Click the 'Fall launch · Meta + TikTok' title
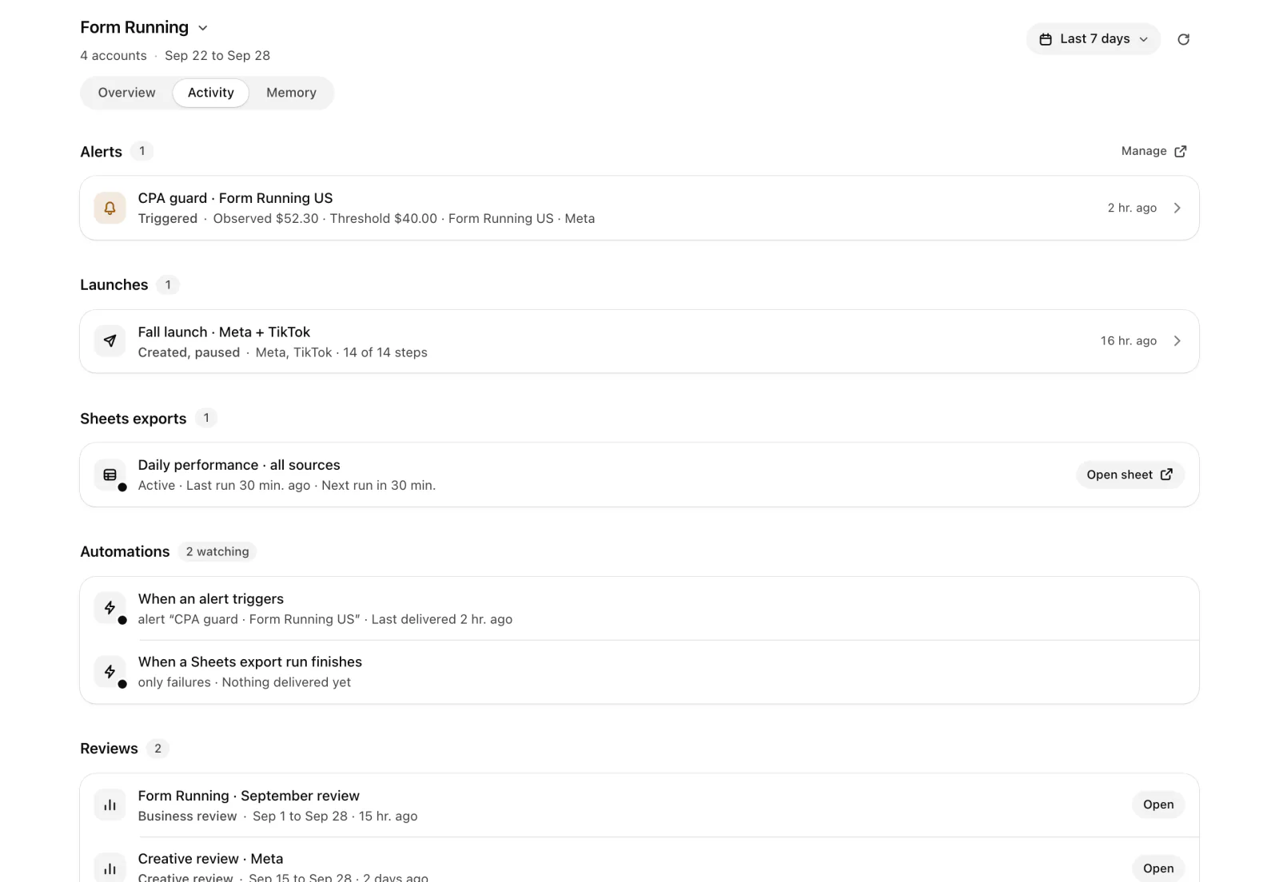Screen dimensions: 1279x882 click(x=224, y=332)
